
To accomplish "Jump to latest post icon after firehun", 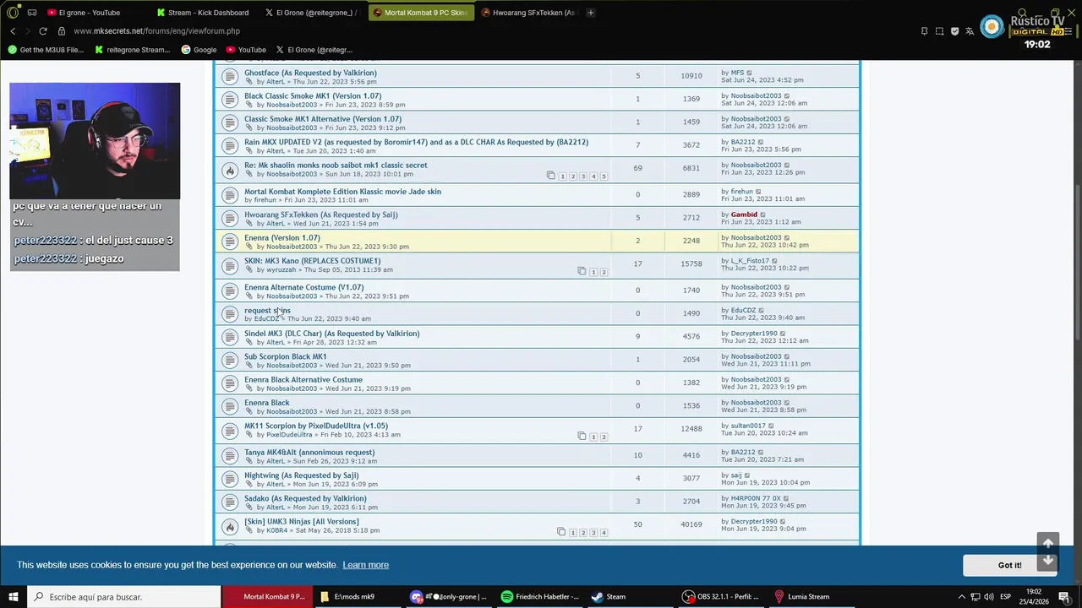I will coord(757,192).
